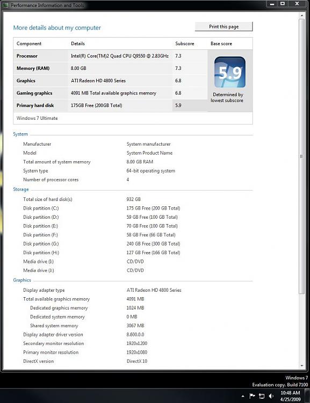Click the Primary hard disk 5.9 subscore cell
Screen dimensions: 310x403
190,105
